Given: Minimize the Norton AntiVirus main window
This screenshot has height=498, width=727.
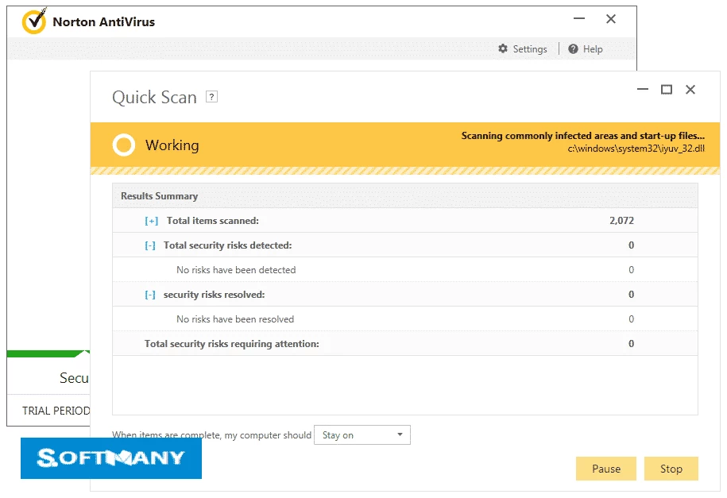Looking at the screenshot, I should (578, 20).
